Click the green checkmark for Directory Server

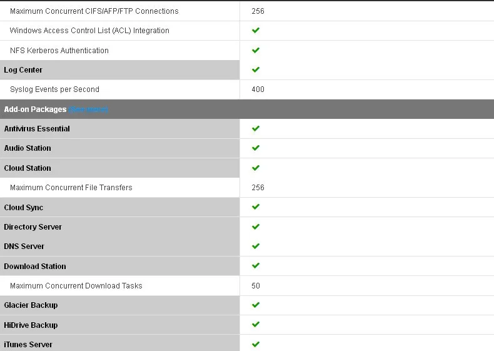[x=256, y=226]
